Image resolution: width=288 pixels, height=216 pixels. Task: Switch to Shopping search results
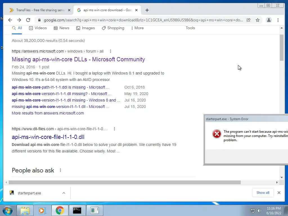(x=113, y=28)
